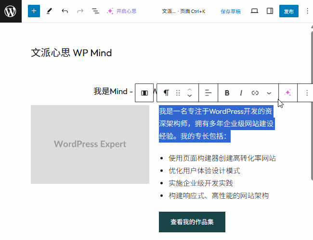Open document overview list view
This screenshot has height=240, width=313.
[95, 11]
